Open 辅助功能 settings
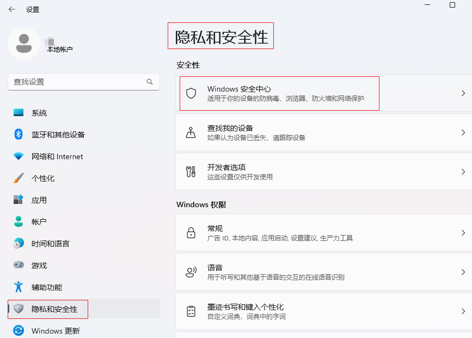 point(84,287)
